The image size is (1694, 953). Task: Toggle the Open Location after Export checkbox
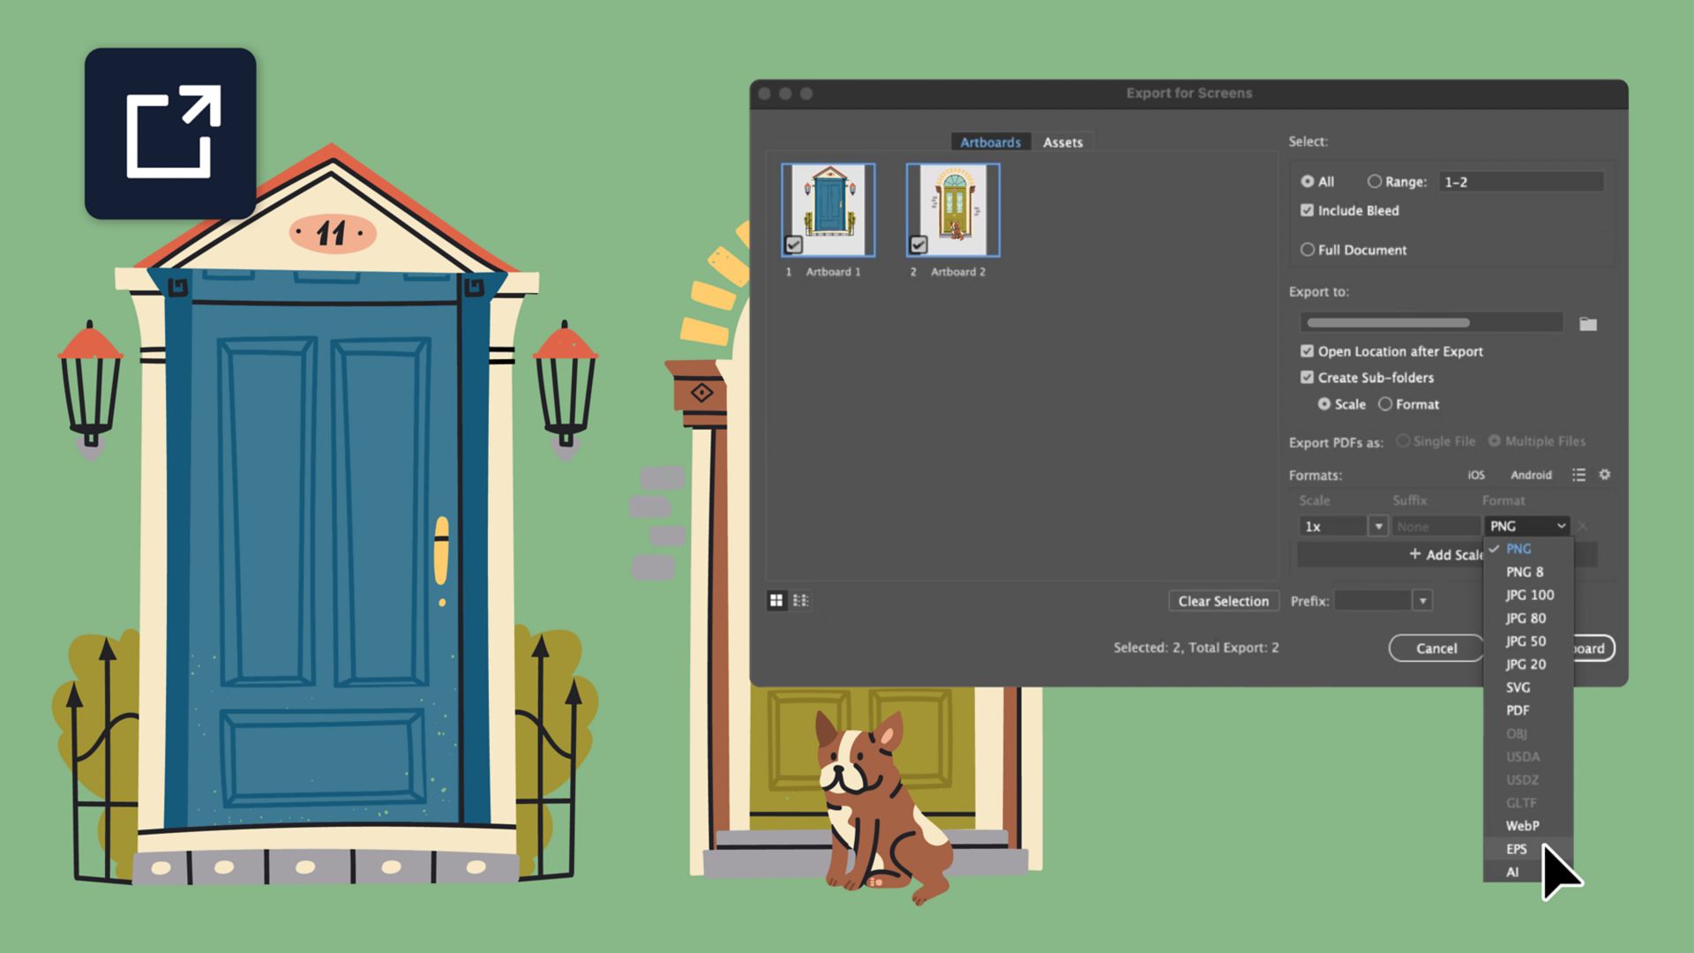tap(1306, 351)
